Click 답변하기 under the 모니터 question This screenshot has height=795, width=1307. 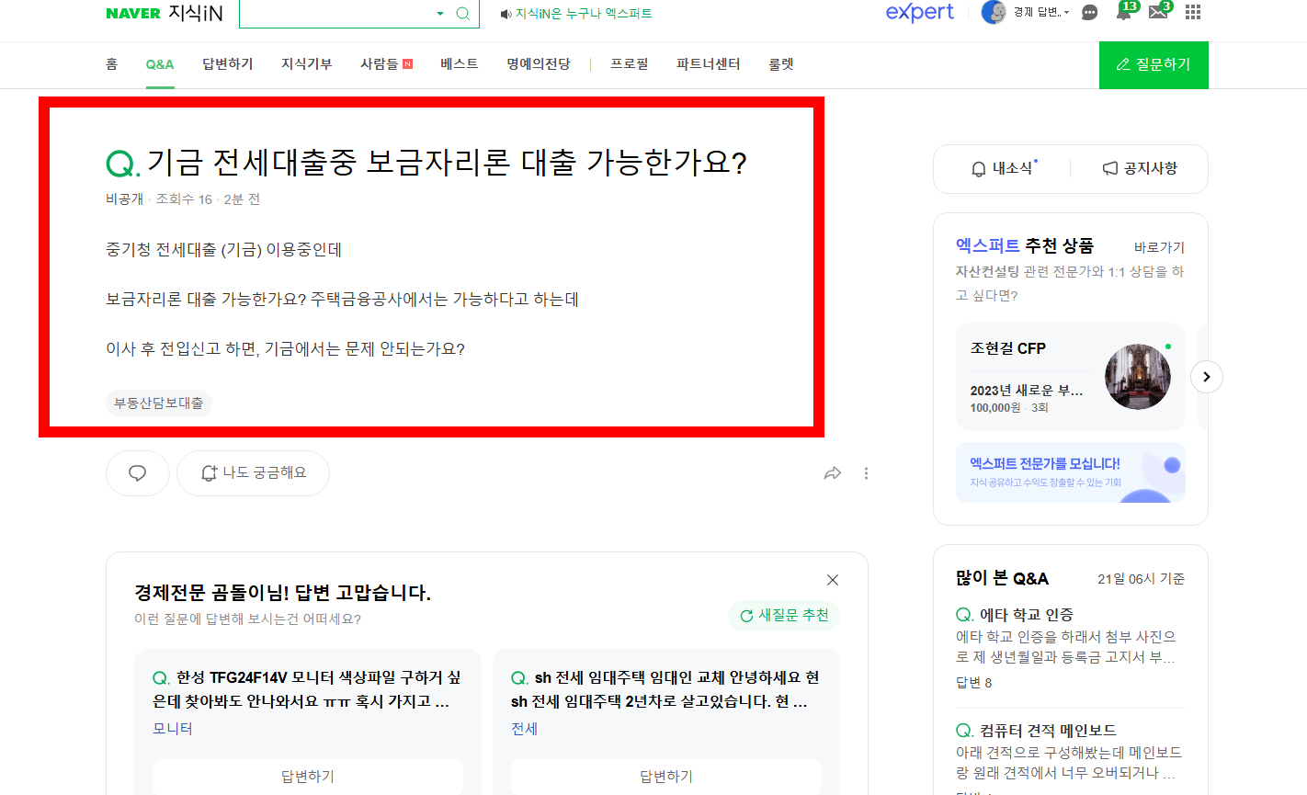(x=308, y=777)
